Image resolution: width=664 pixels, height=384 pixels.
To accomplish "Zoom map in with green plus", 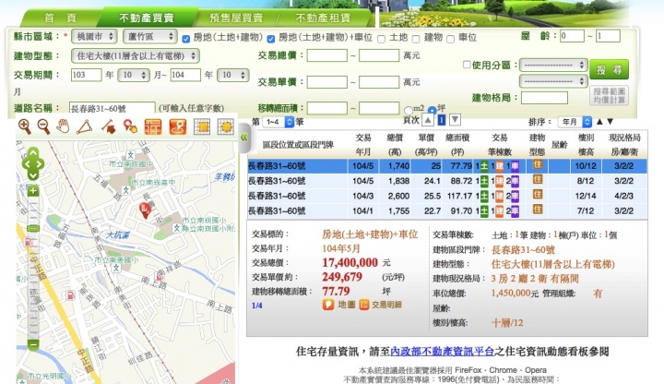I will [33, 191].
